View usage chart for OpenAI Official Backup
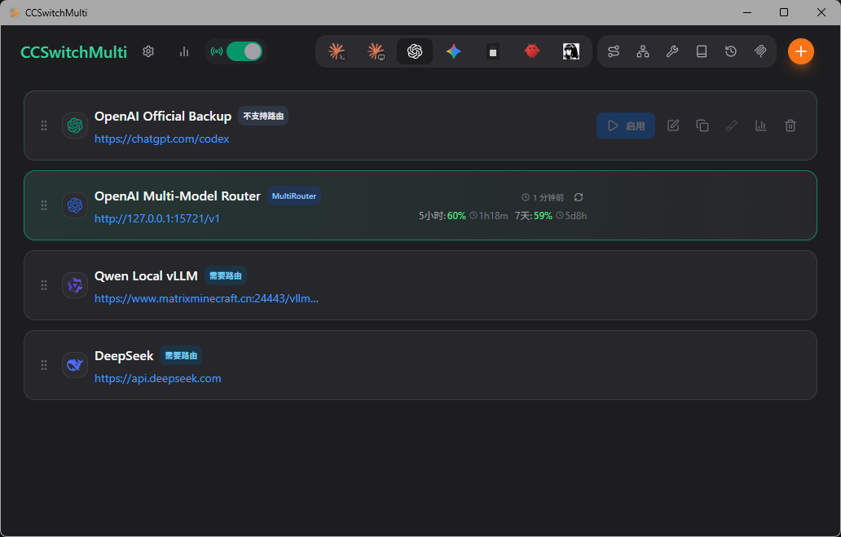Screen dimensions: 841x537 pos(760,125)
